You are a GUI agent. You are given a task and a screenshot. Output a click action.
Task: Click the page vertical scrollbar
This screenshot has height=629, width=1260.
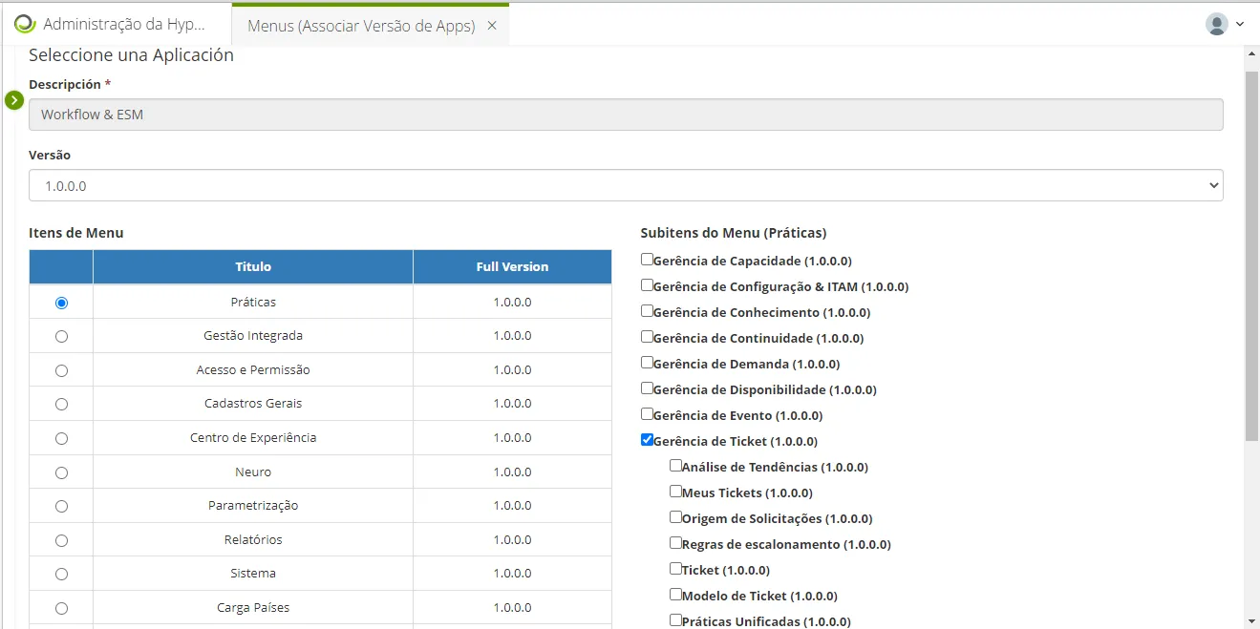coord(1252,256)
